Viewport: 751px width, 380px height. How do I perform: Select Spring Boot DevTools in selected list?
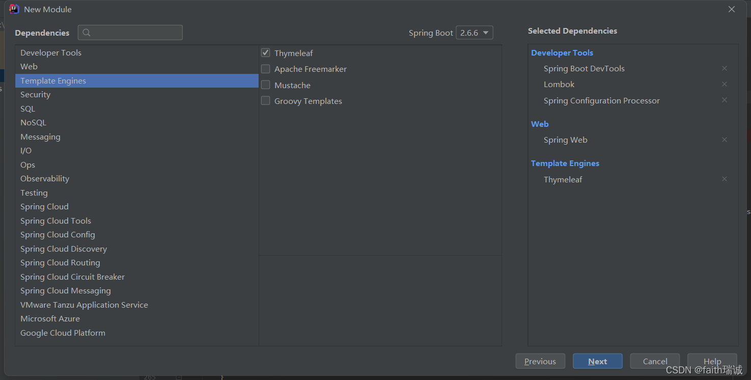tap(584, 69)
